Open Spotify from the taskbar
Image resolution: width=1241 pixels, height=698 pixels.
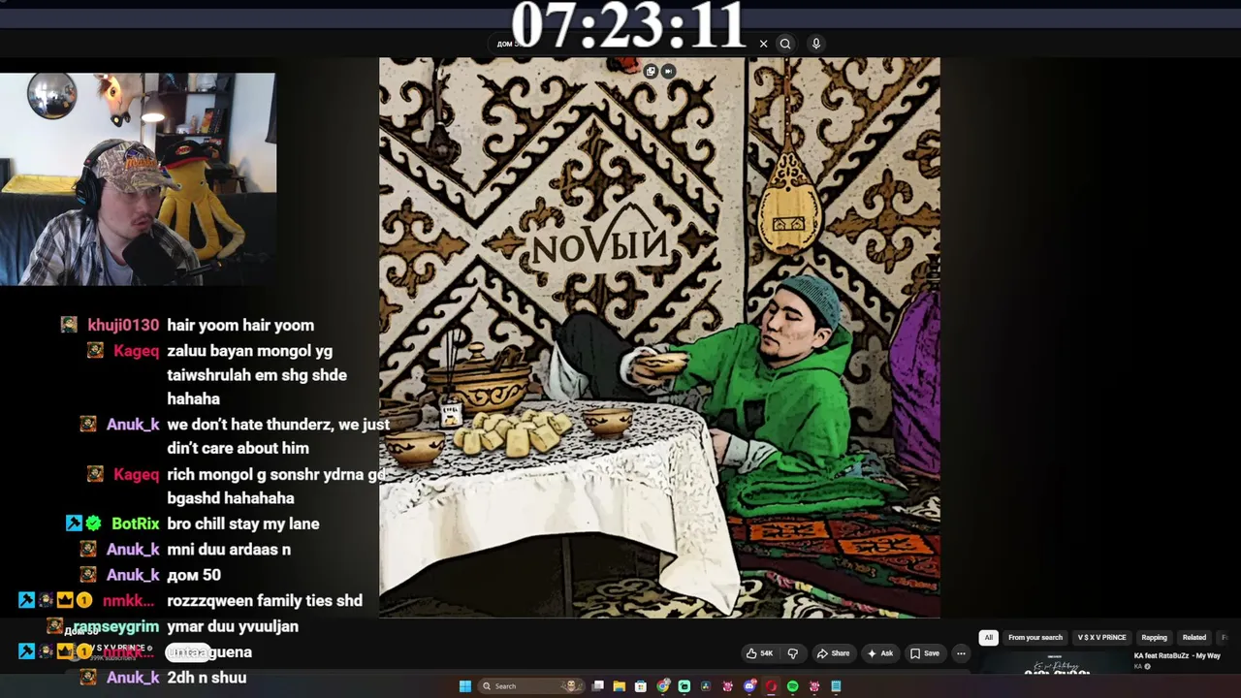pyautogui.click(x=792, y=686)
